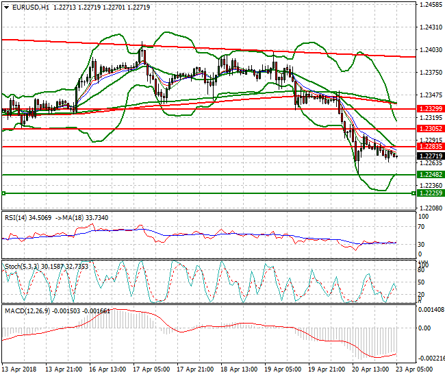
Task: Select price scale value 1.24310
Action: click(431, 27)
